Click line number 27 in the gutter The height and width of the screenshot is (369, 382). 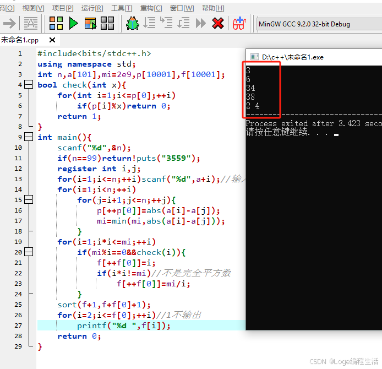point(18,325)
